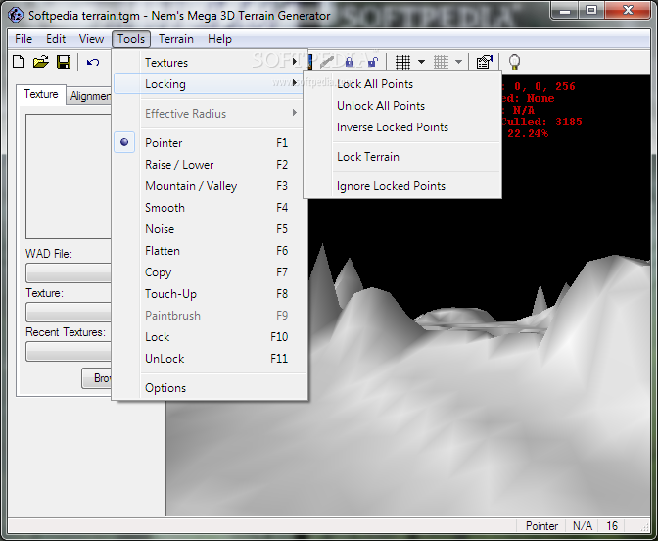This screenshot has width=658, height=541.
Task: Choose the Lock tool F10
Action: tap(211, 337)
